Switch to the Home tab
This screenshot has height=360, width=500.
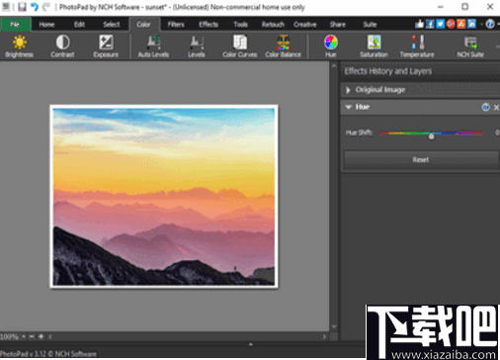pyautogui.click(x=46, y=25)
